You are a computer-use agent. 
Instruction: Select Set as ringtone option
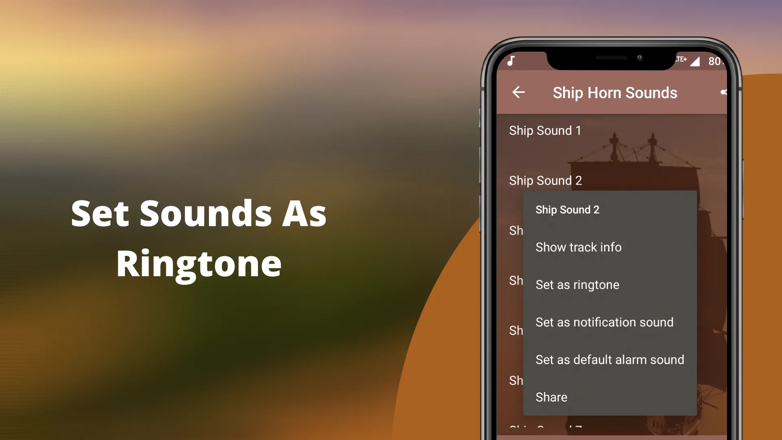[x=578, y=284]
